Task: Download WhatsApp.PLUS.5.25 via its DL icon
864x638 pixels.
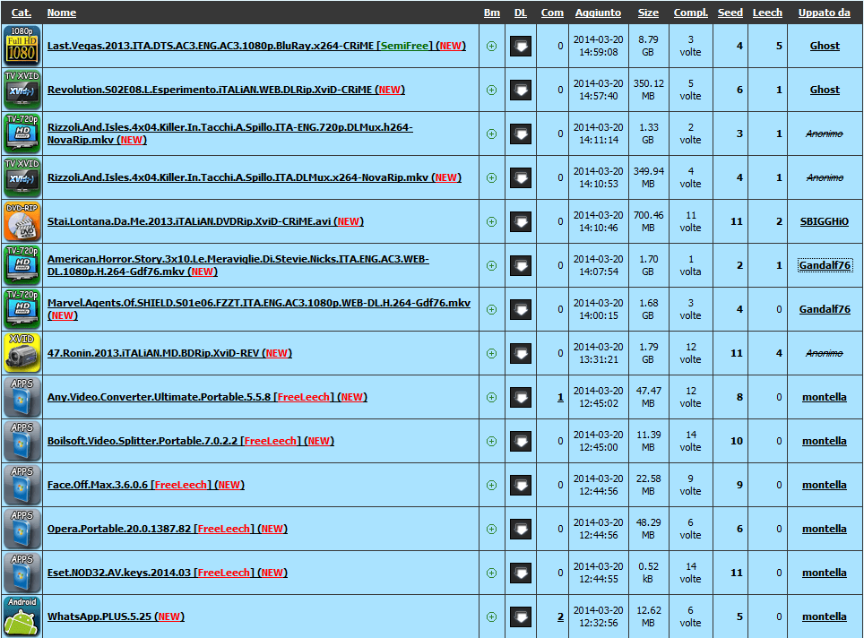Action: coord(520,617)
